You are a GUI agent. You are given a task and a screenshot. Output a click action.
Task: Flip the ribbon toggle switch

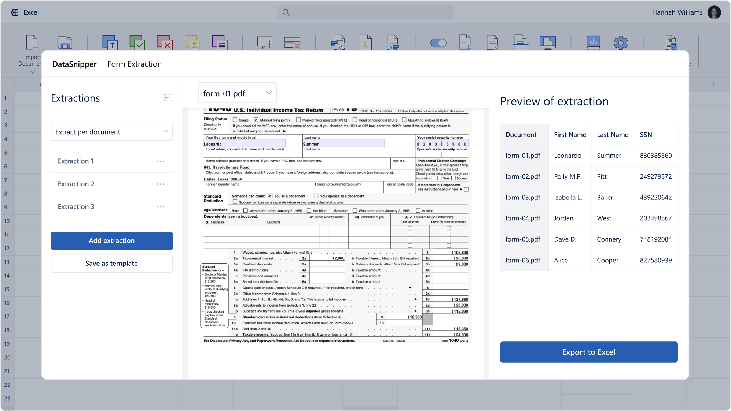click(x=438, y=42)
